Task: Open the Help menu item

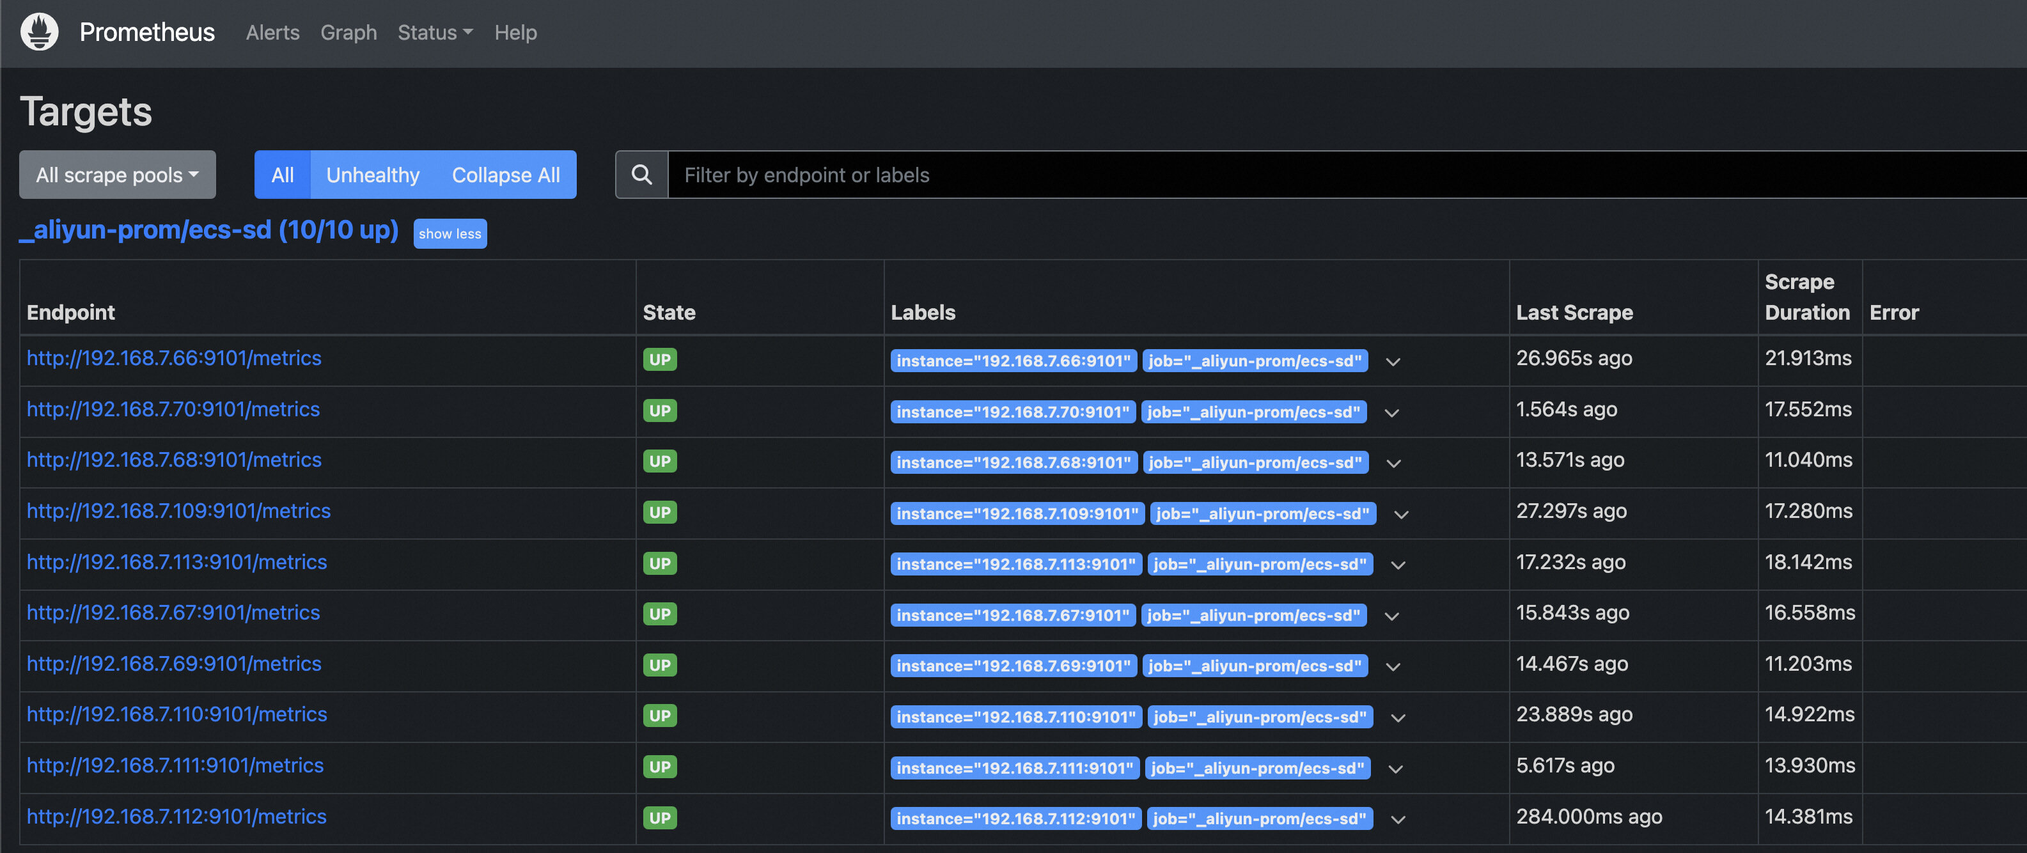Action: pos(515,32)
